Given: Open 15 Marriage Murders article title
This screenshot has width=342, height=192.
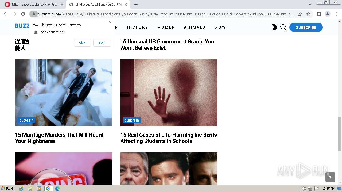Looking at the screenshot, I should pyautogui.click(x=59, y=138).
